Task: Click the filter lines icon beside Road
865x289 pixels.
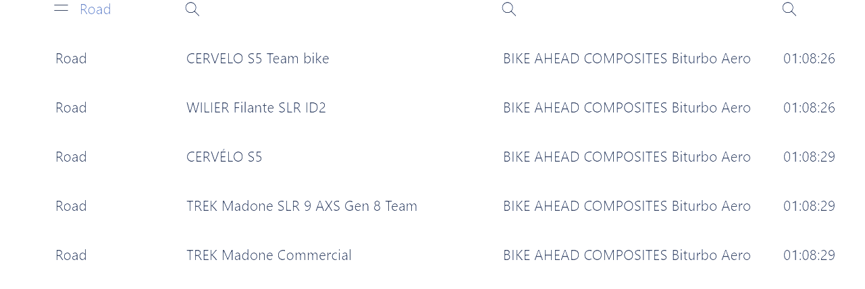Action: [x=61, y=8]
